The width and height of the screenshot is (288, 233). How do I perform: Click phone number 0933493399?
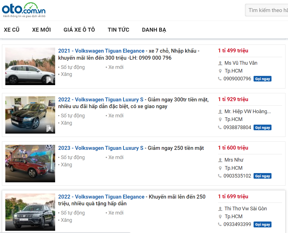[237, 225]
